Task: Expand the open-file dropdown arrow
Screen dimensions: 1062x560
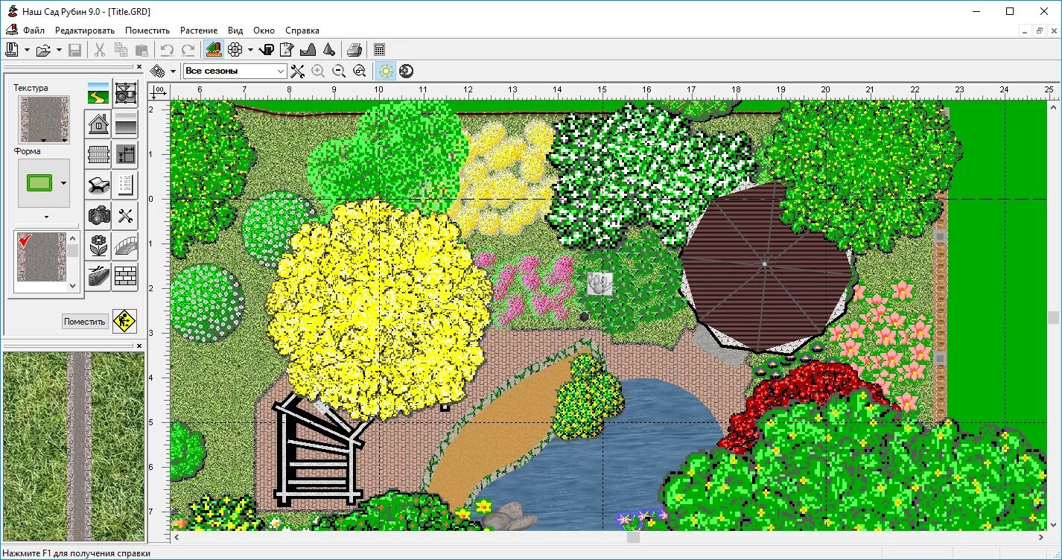Action: pyautogui.click(x=59, y=51)
